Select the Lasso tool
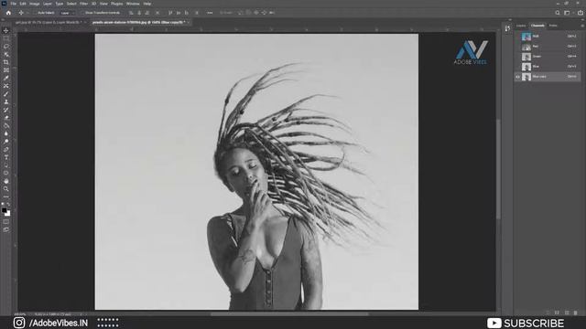586x329 pixels. [6, 47]
